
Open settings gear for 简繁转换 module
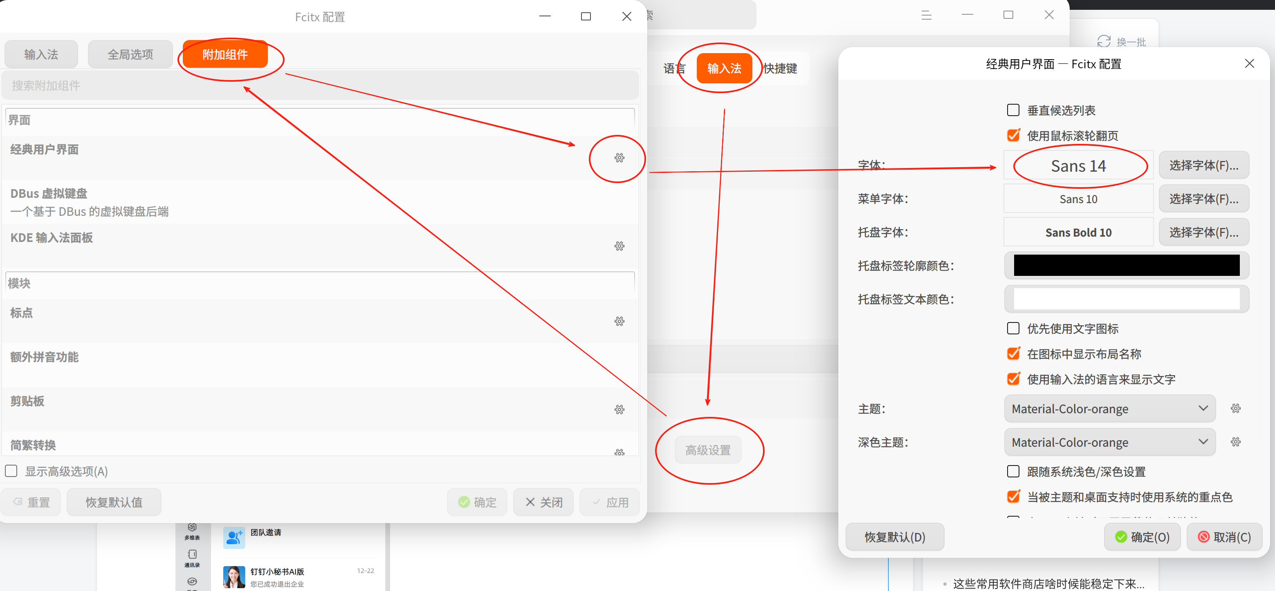tap(619, 452)
